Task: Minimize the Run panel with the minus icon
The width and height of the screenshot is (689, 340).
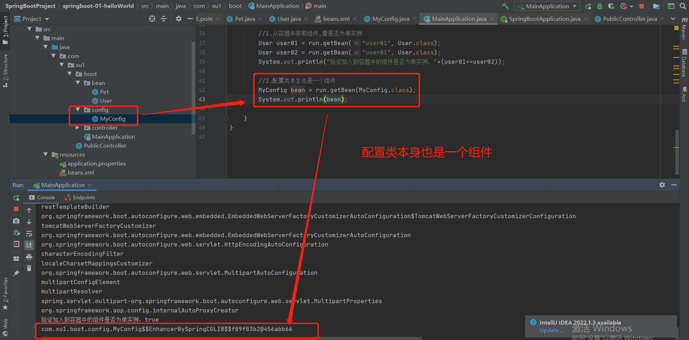Action: (x=674, y=185)
